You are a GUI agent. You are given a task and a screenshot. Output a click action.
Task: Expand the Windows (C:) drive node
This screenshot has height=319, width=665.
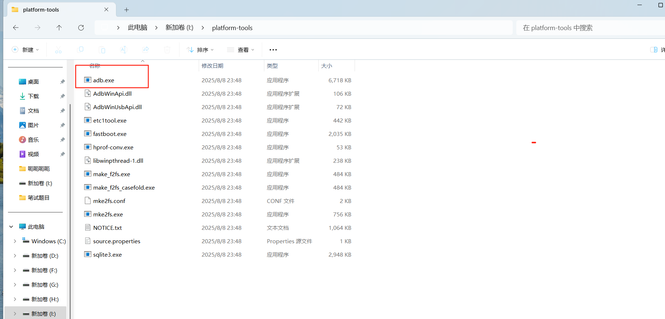coord(15,241)
